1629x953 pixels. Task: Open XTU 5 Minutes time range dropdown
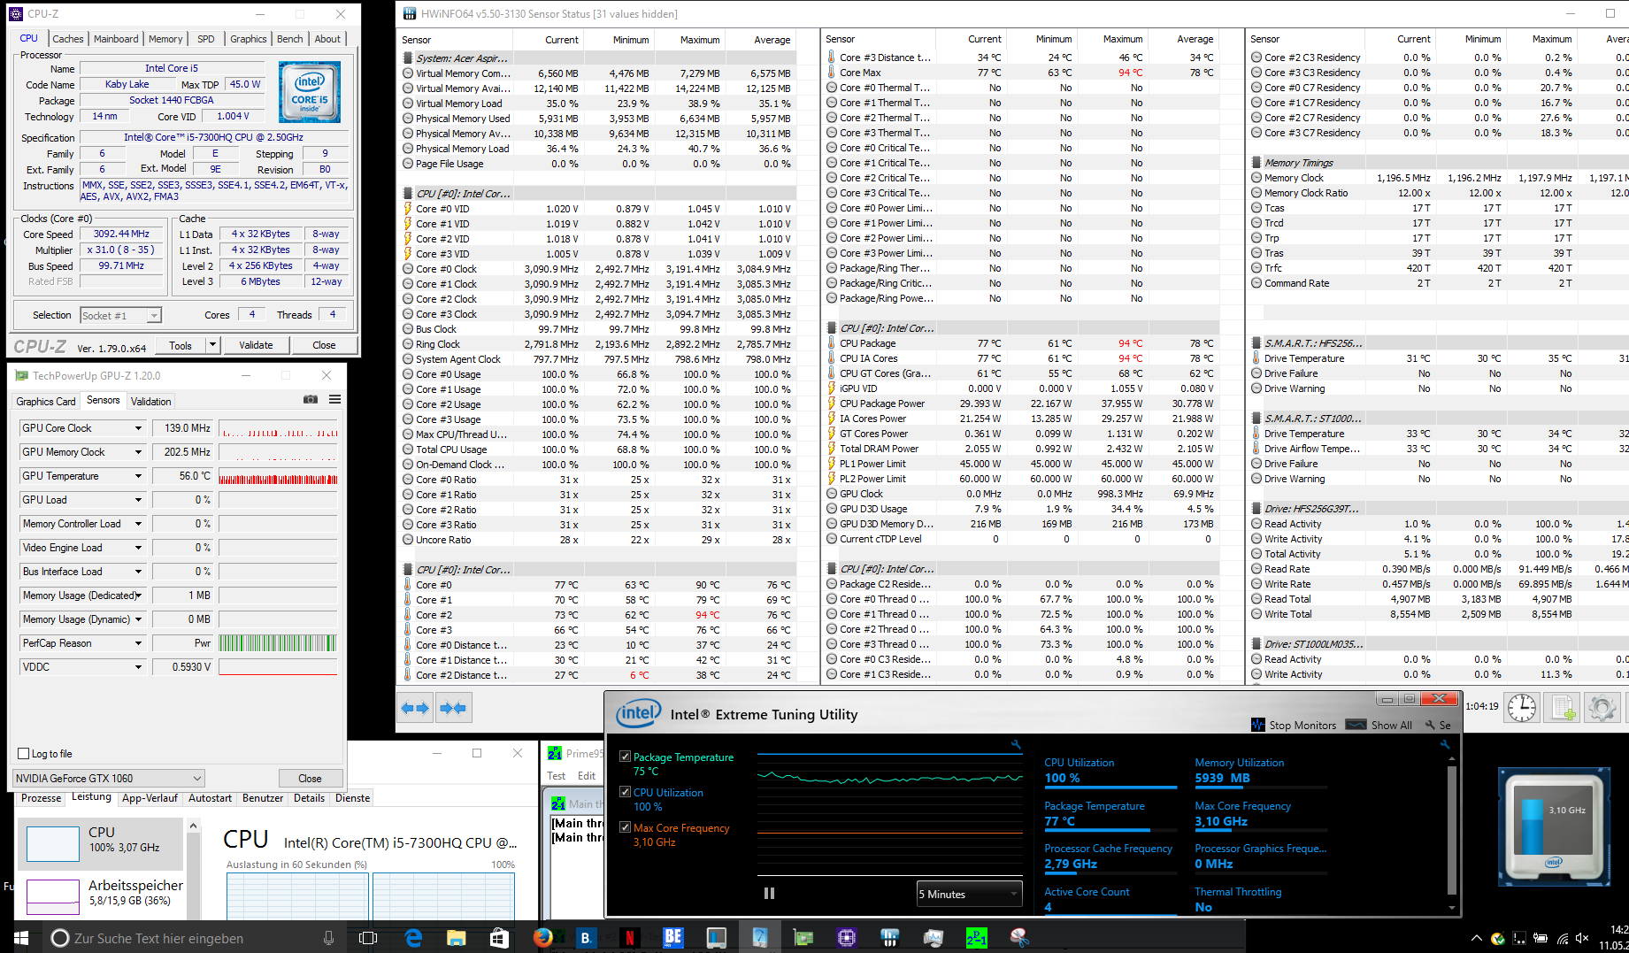click(x=969, y=894)
